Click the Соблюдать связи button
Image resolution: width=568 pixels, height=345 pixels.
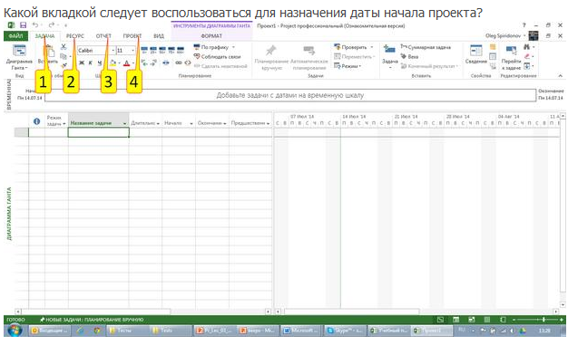(x=217, y=56)
